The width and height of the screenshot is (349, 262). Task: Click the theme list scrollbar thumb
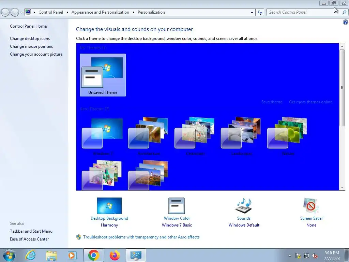[x=342, y=88]
